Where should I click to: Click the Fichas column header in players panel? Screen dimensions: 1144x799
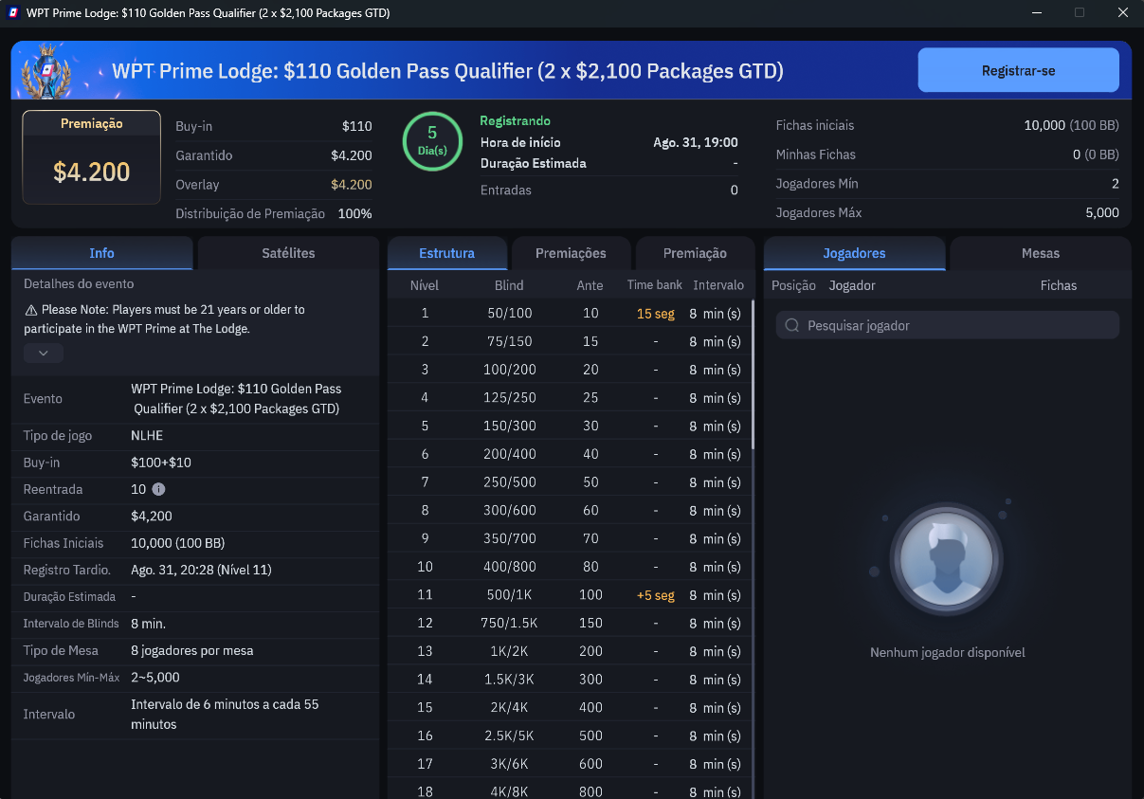coord(1059,285)
